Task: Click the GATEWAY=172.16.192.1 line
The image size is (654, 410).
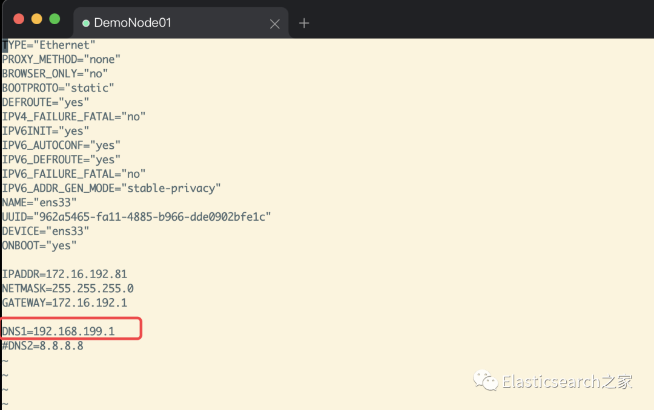Action: click(64, 302)
